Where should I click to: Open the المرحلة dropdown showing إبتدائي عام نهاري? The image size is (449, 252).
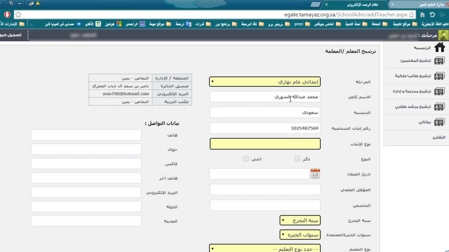[x=265, y=82]
